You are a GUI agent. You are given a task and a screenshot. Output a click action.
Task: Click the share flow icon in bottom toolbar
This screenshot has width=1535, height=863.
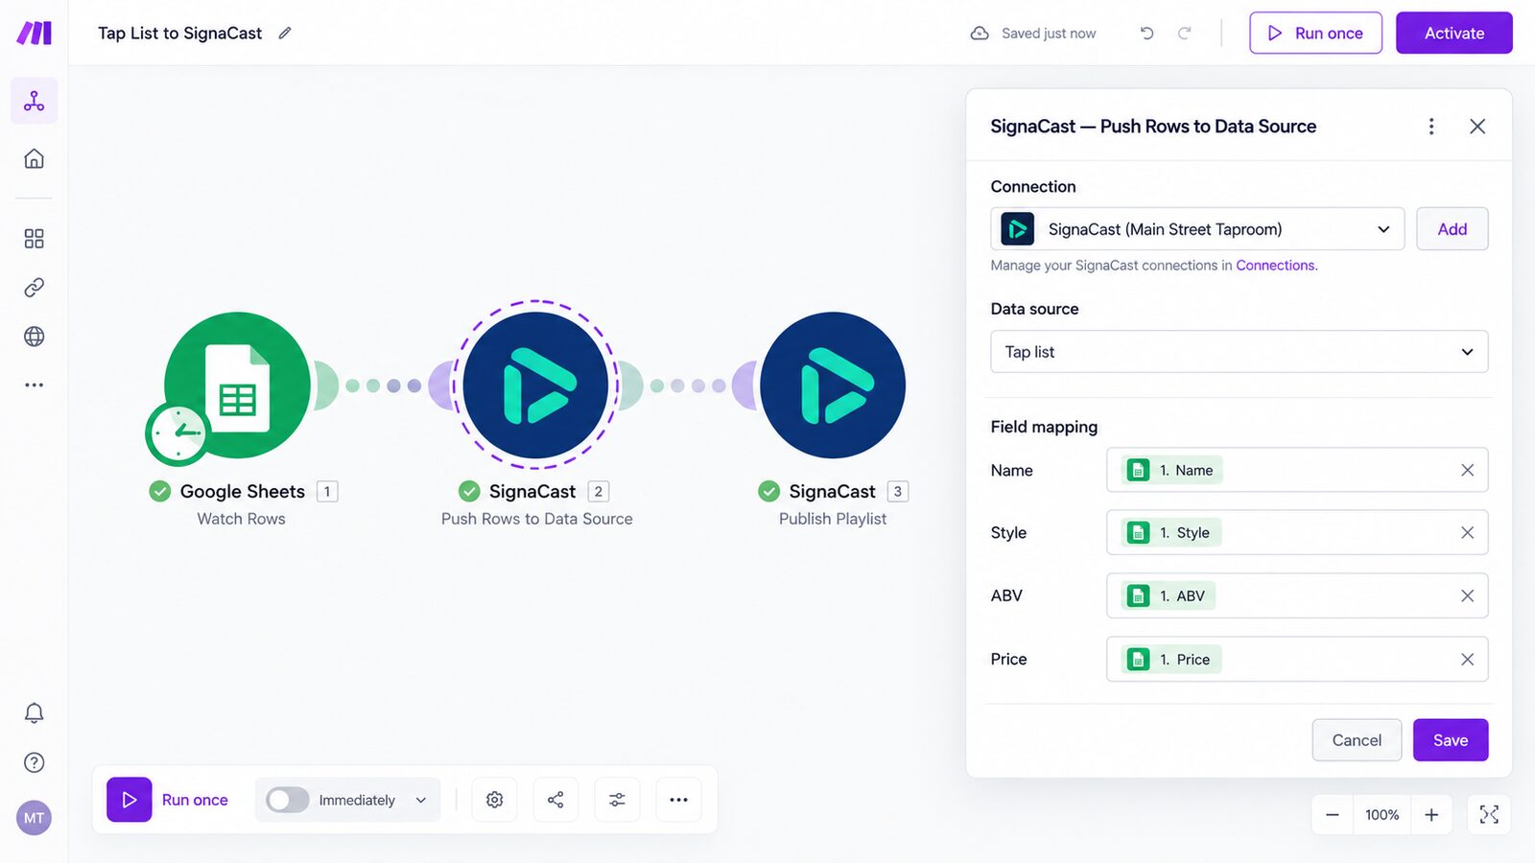[555, 800]
